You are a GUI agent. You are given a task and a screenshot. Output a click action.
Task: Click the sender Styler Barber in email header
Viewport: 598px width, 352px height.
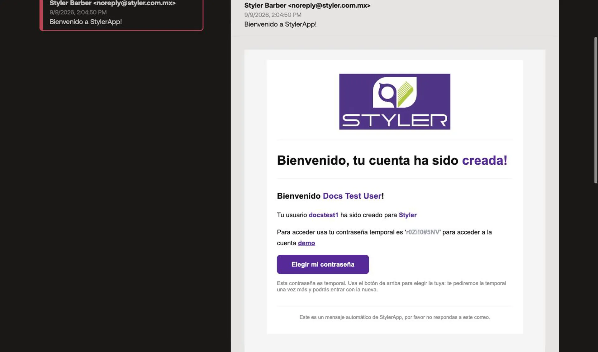(x=307, y=5)
